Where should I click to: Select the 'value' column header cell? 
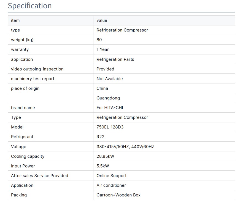pyautogui.click(x=102, y=20)
